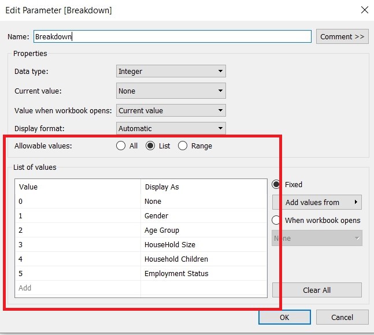Select the All allowable values option

click(121, 146)
